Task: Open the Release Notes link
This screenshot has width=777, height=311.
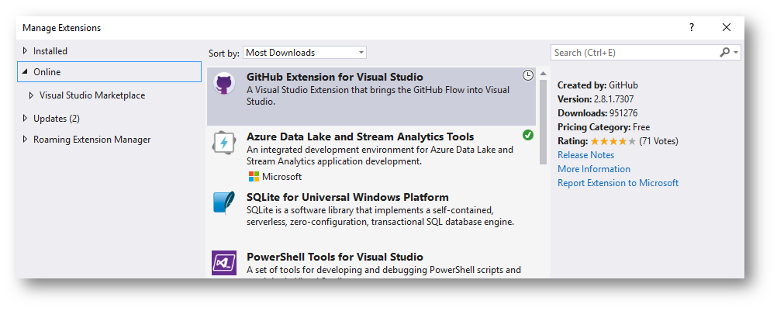Action: [x=585, y=155]
